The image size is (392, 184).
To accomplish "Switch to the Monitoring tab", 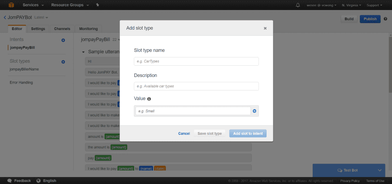I will (x=88, y=29).
